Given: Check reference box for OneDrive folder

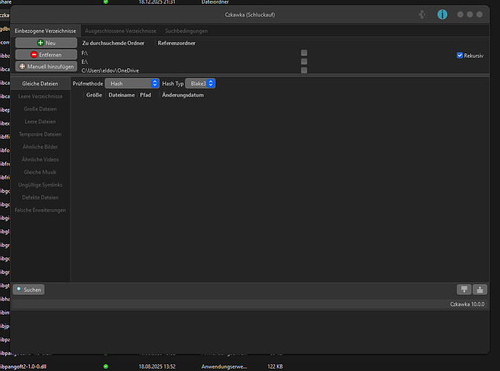Looking at the screenshot, I should coord(304,70).
